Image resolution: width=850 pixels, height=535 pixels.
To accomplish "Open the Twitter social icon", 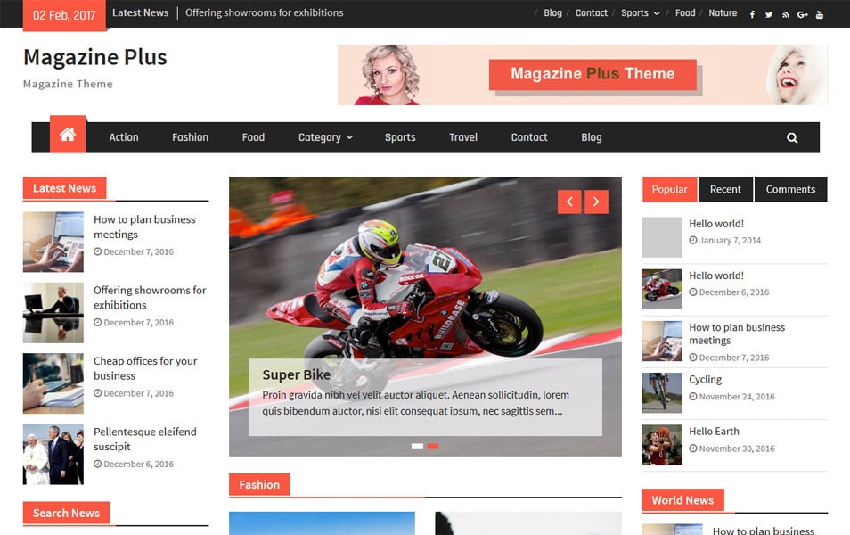I will (769, 14).
